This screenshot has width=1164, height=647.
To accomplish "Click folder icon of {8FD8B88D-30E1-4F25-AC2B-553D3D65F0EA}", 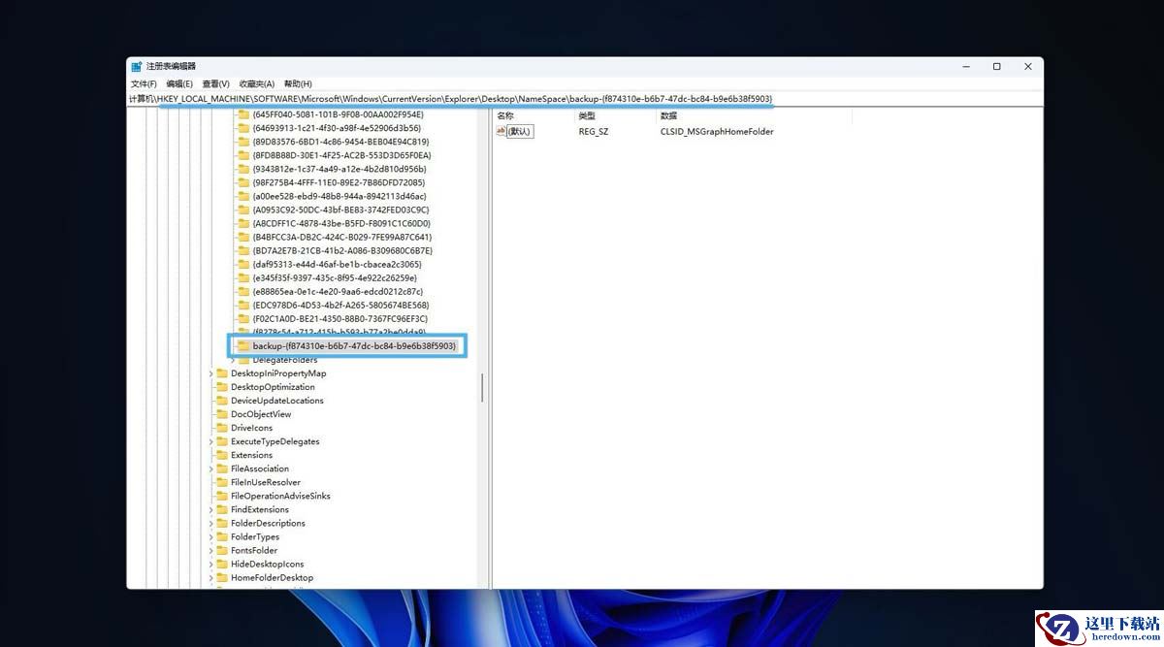I will (x=243, y=155).
